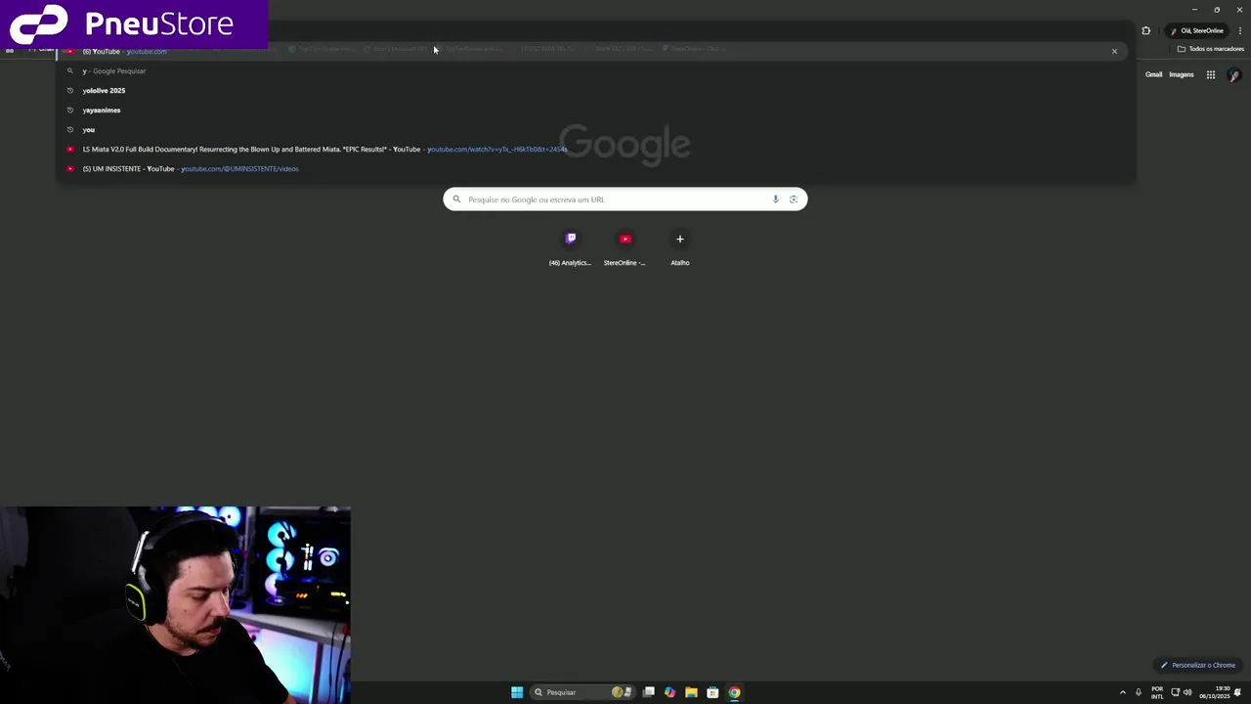Open File Explorer from the taskbar

pyautogui.click(x=691, y=692)
